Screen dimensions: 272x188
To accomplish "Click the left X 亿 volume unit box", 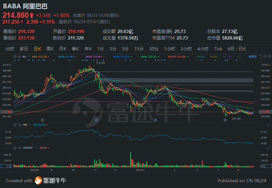I will pyautogui.click(x=6, y=166).
